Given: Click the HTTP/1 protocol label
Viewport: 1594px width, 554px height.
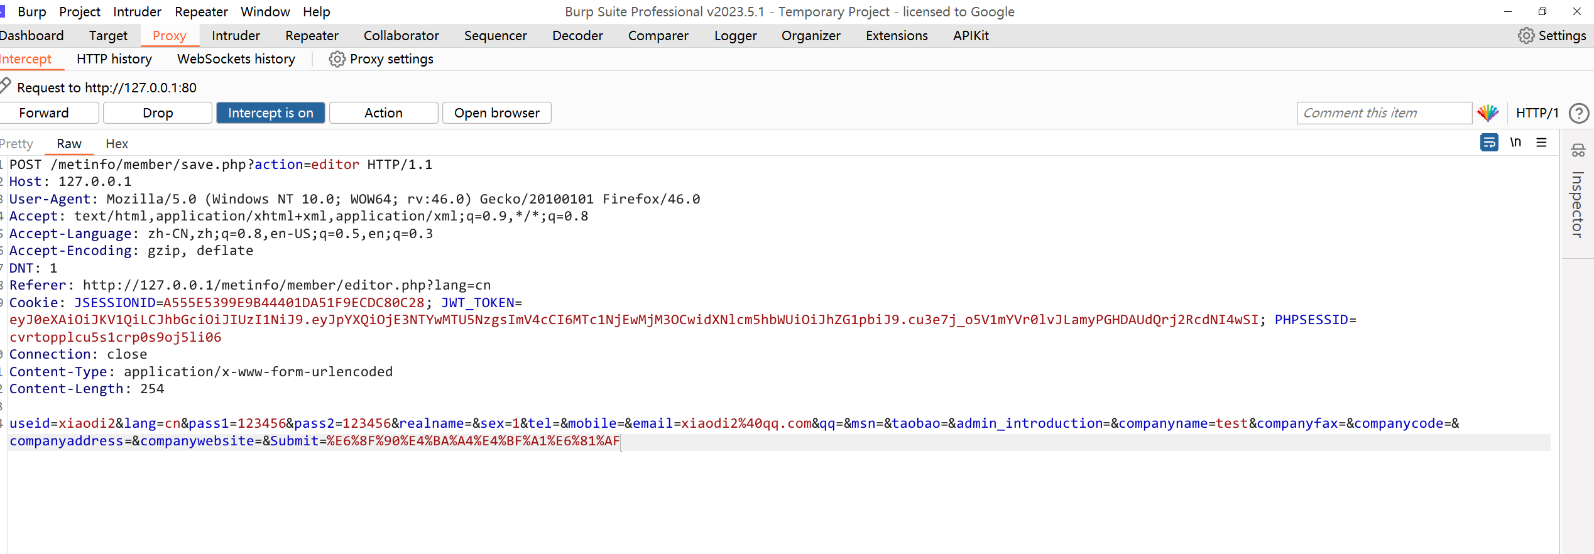Looking at the screenshot, I should click(x=1537, y=113).
